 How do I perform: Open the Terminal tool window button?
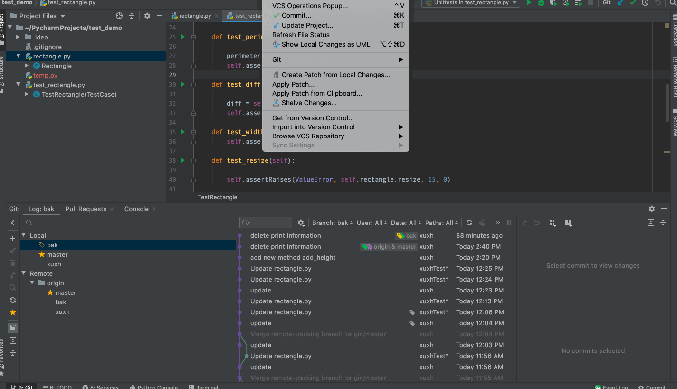pyautogui.click(x=203, y=387)
